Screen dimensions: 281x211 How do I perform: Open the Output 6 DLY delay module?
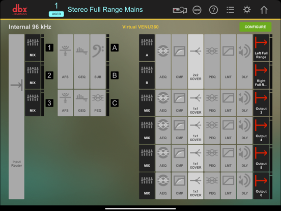coord(244,186)
